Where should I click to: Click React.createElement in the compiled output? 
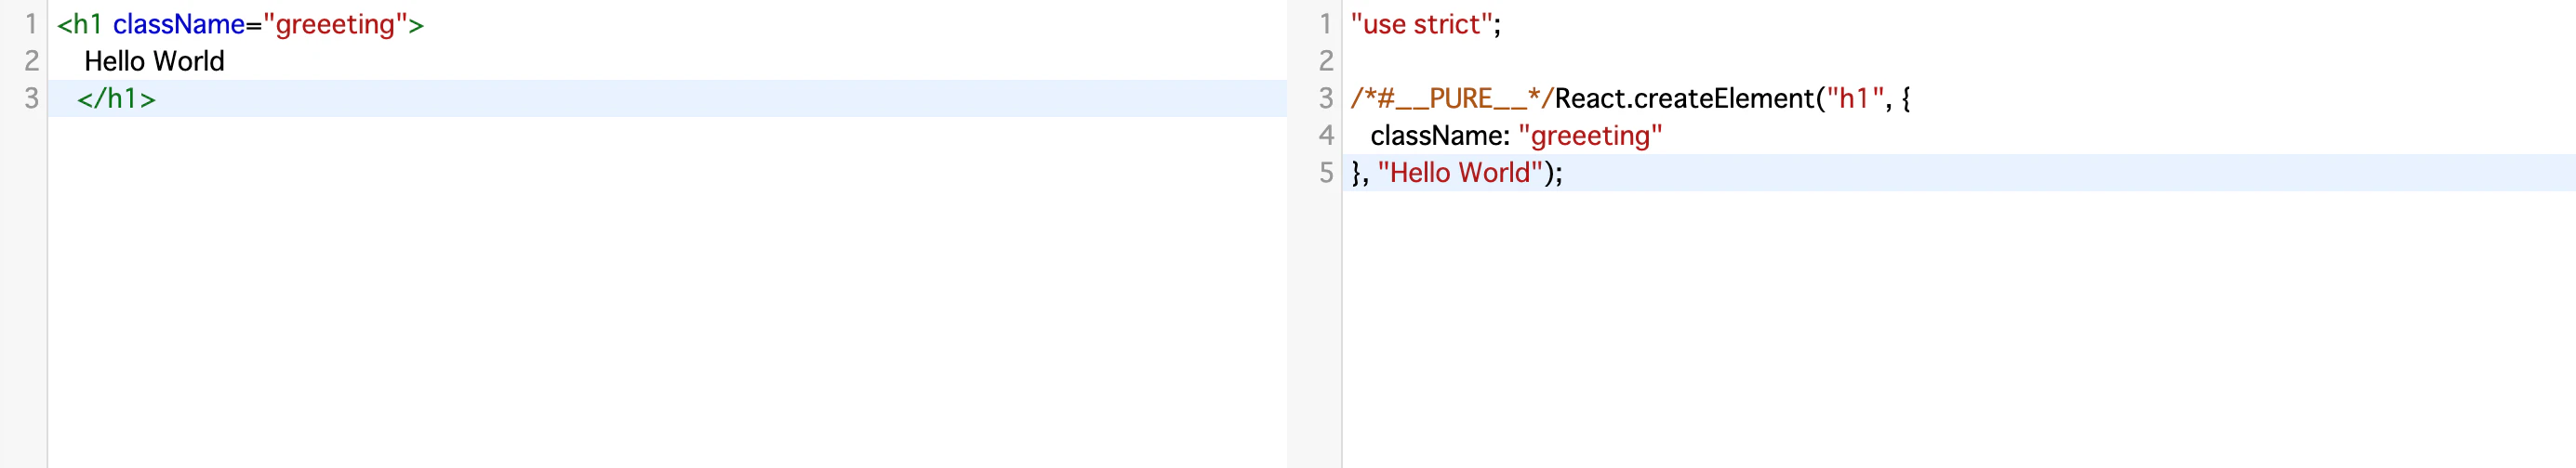pos(1684,98)
